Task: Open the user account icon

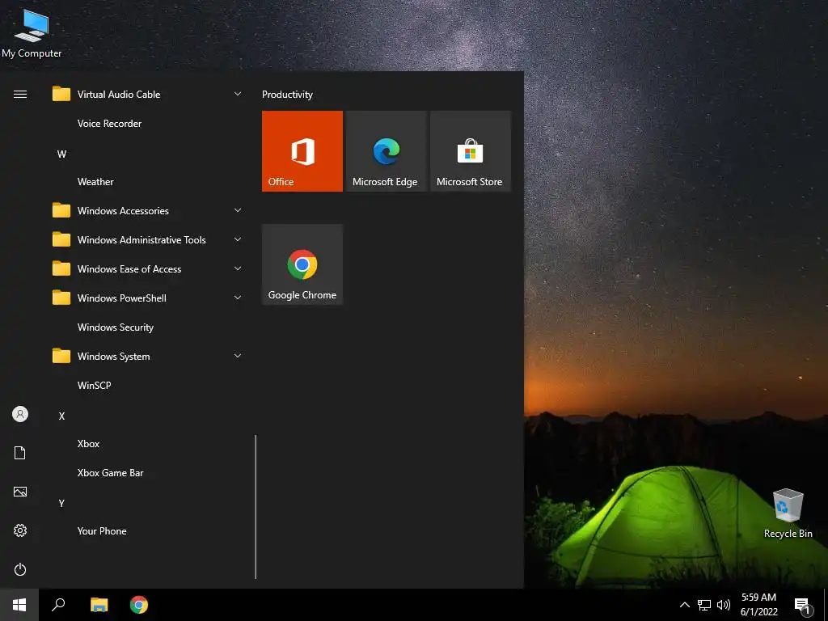Action: click(x=20, y=414)
